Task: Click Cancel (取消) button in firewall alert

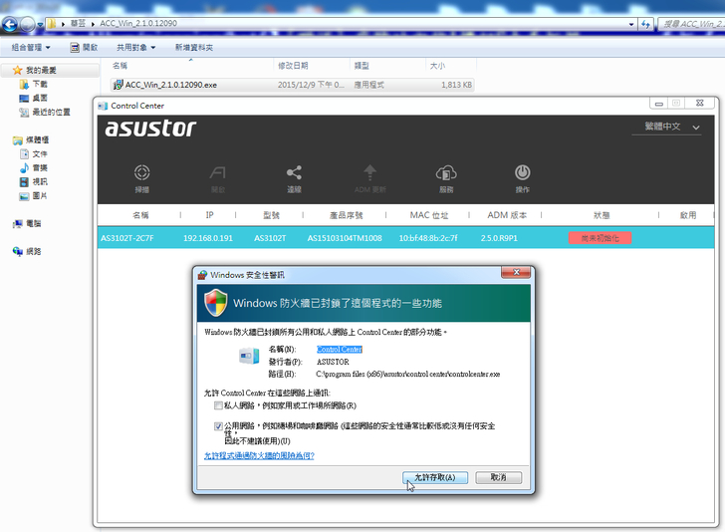Action: [x=498, y=477]
